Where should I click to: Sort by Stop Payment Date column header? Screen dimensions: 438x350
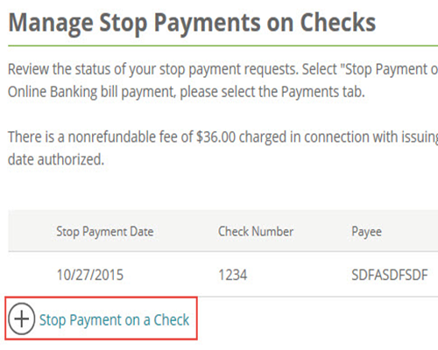105,232
